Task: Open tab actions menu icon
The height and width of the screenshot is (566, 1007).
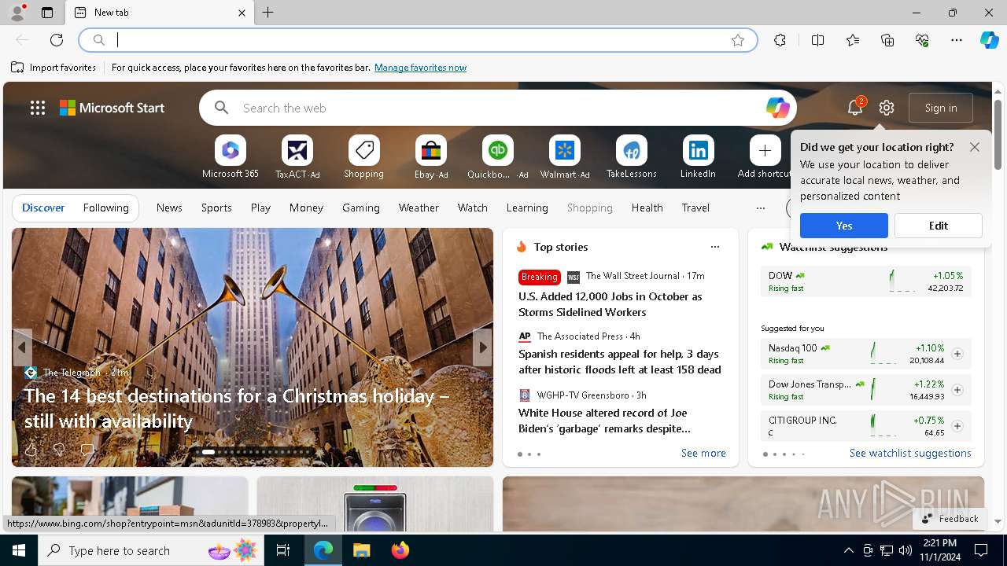Action: coord(47,13)
